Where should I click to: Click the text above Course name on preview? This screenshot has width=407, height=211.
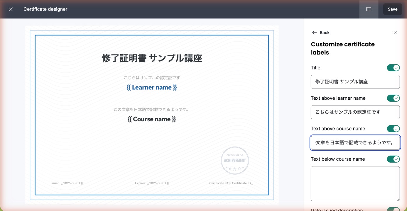click(x=152, y=110)
